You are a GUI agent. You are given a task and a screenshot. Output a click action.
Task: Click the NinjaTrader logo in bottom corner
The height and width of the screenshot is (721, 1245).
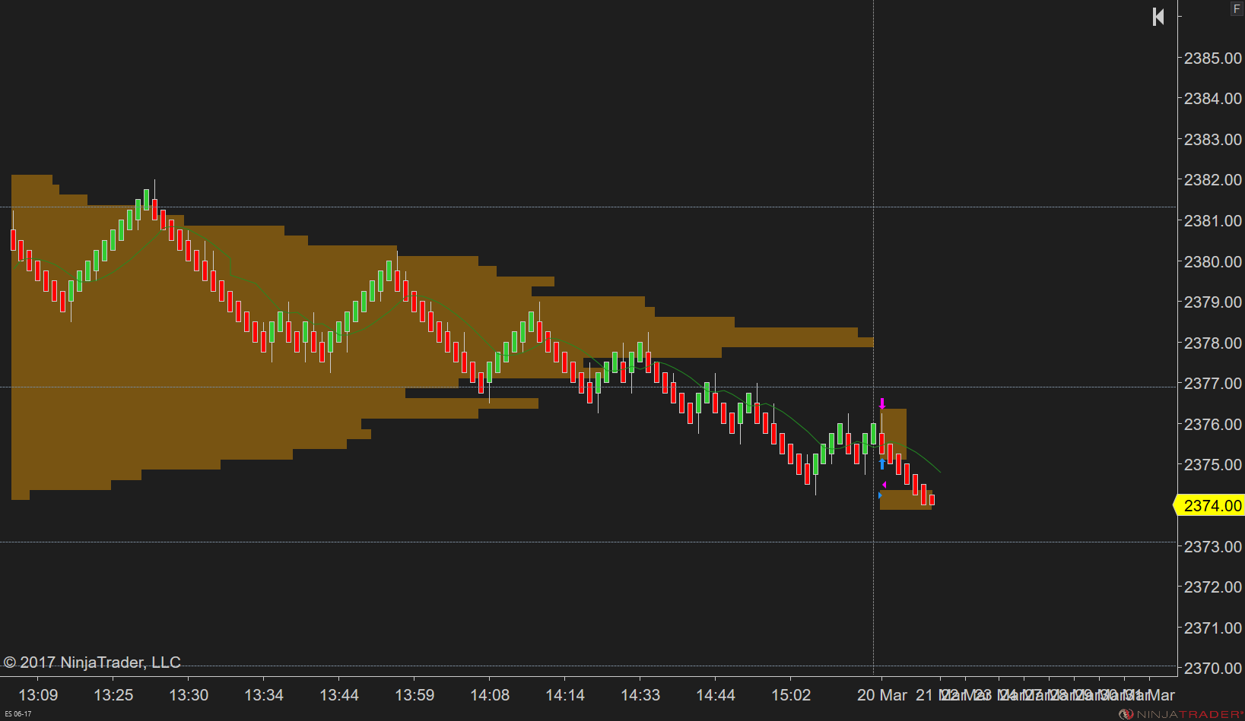click(1181, 714)
